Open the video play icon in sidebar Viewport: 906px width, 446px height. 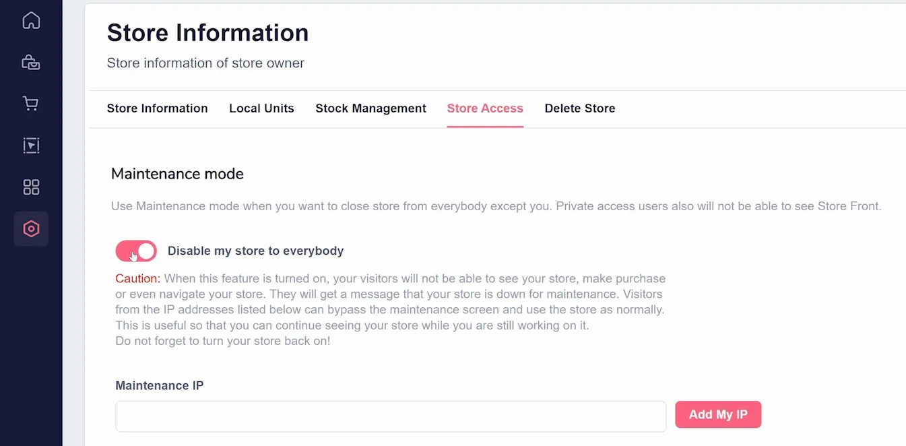pos(31,145)
